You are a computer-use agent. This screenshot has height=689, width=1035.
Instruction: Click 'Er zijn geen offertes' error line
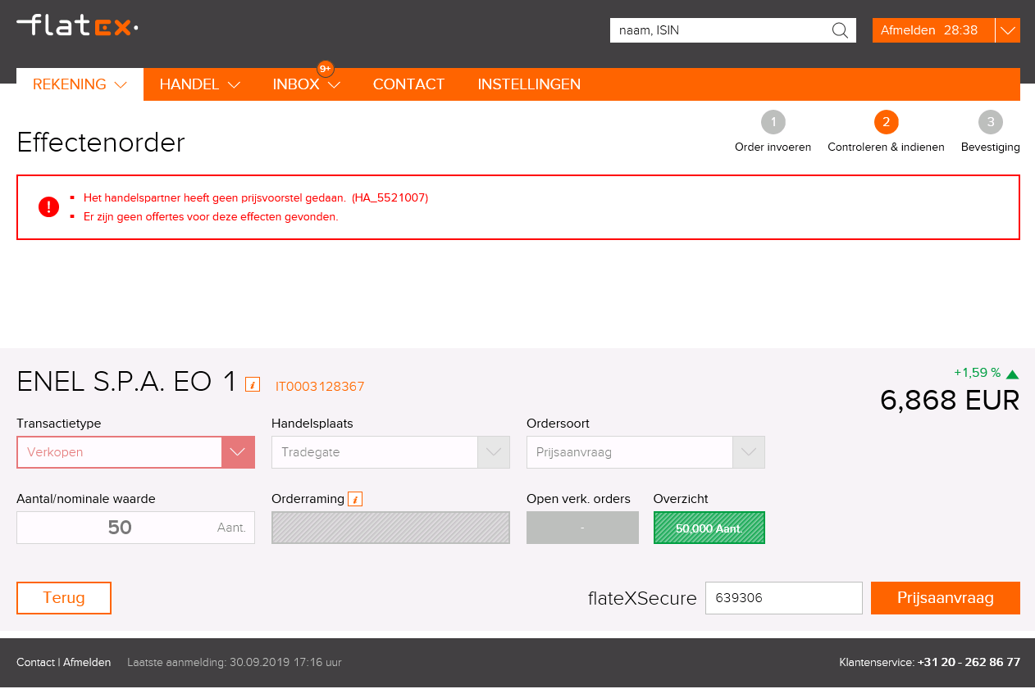point(211,217)
